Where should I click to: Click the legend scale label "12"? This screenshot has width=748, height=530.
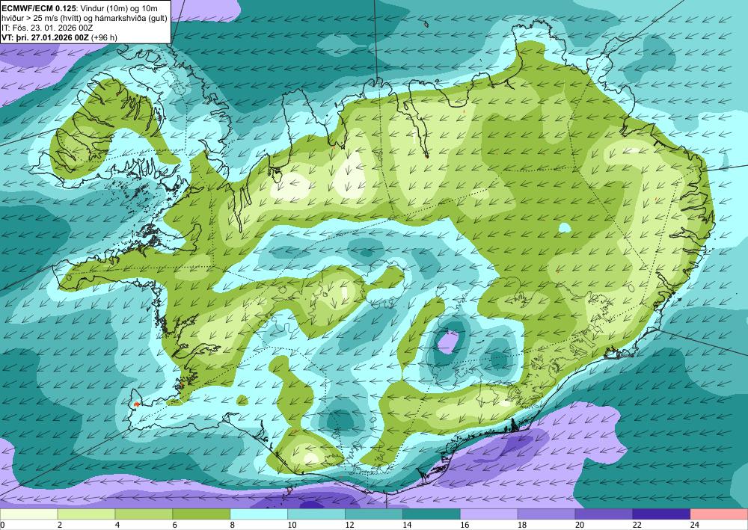(349, 526)
